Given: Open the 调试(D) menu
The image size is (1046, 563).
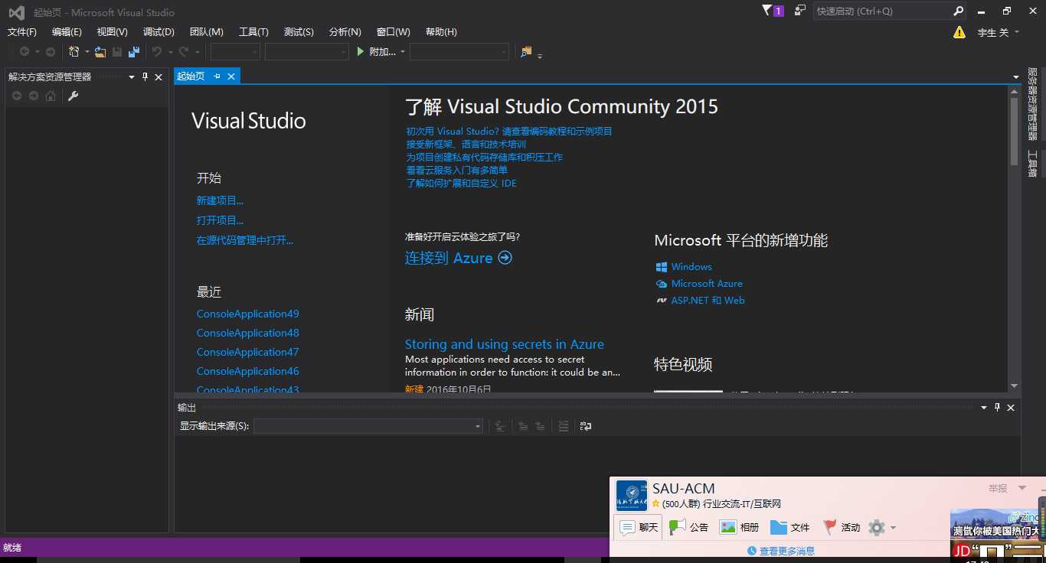Looking at the screenshot, I should click(159, 31).
